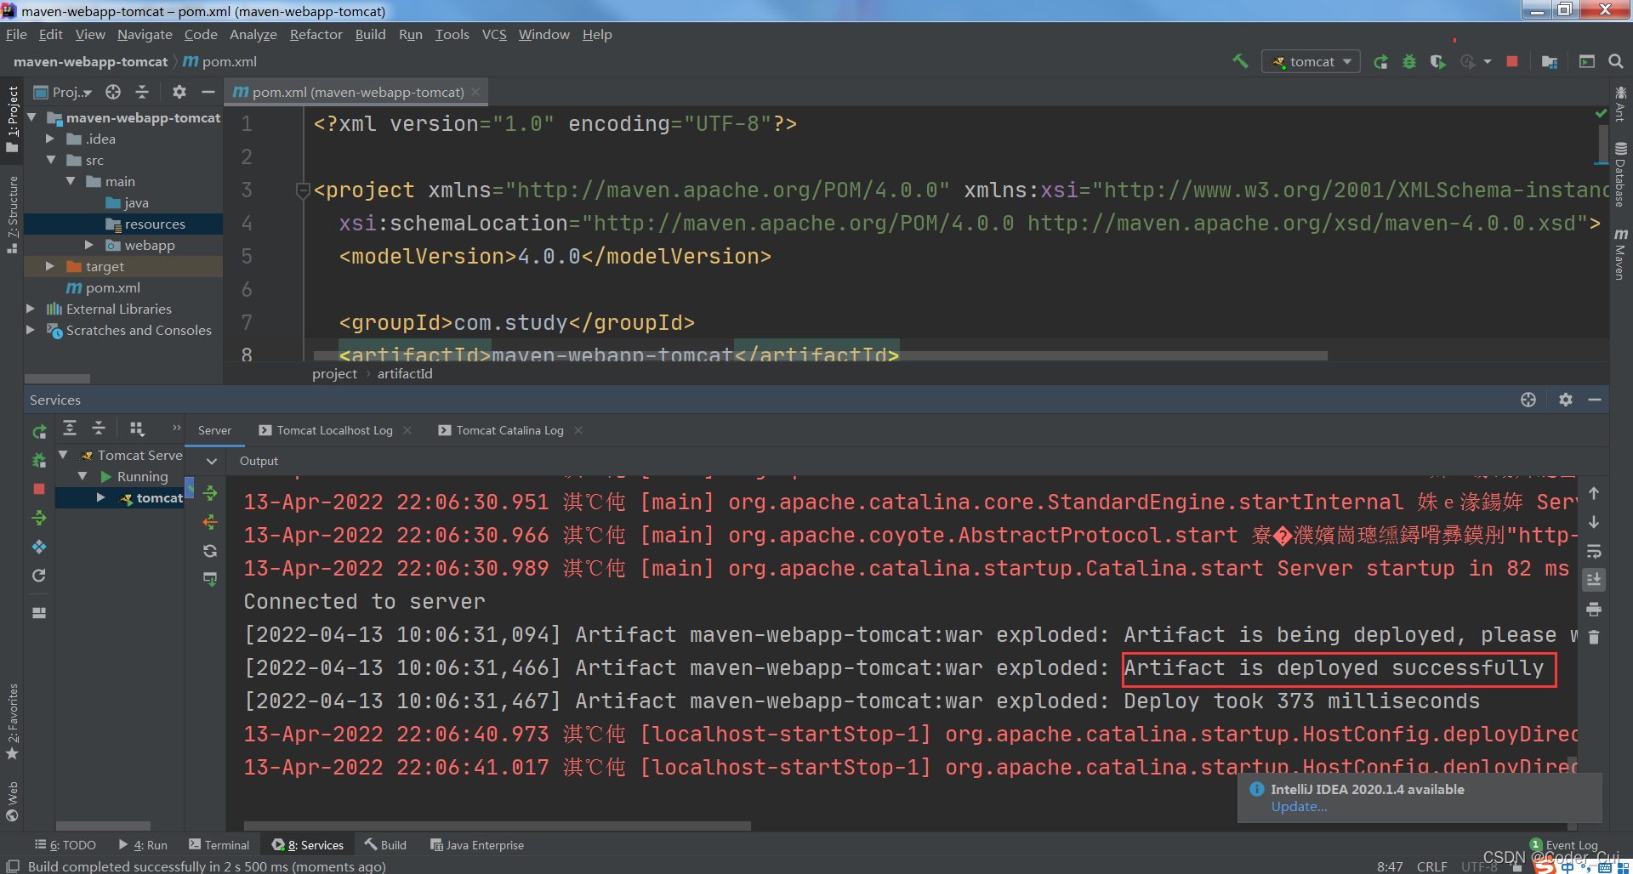The image size is (1633, 874).
Task: Run tomcat with Coverage shield icon
Action: (x=1437, y=61)
